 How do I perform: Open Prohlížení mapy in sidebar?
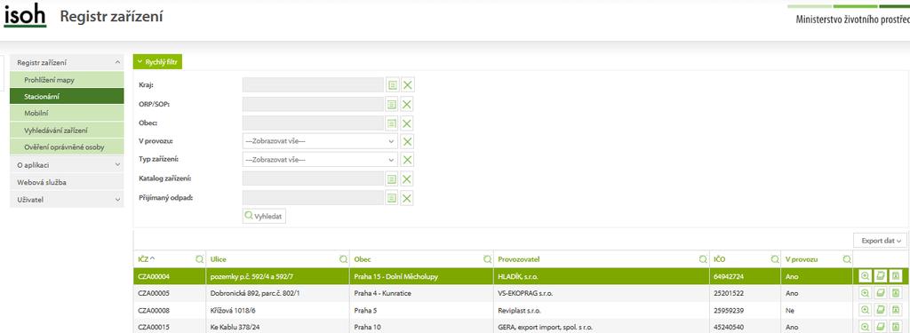coord(67,80)
